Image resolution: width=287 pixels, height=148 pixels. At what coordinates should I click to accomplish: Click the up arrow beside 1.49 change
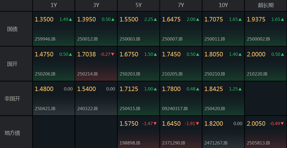pyautogui.click(x=70, y=20)
